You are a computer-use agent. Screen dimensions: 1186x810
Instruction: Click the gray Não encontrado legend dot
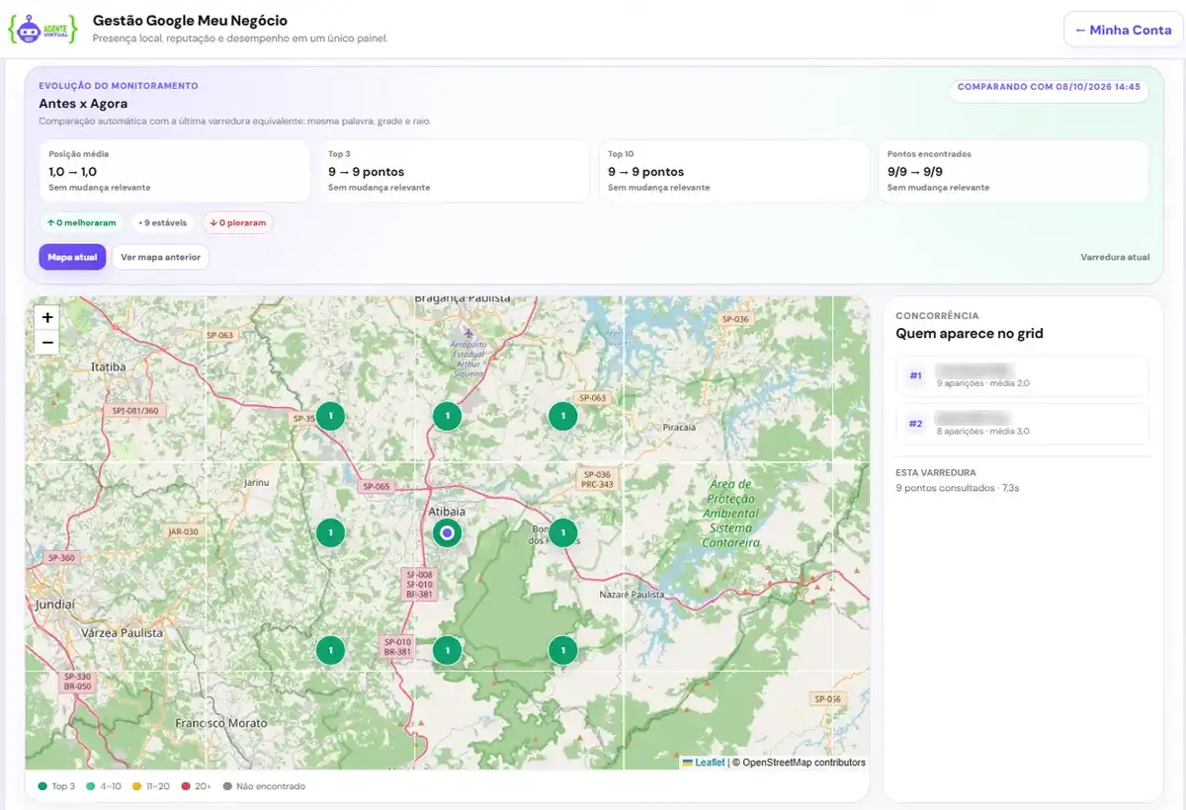(x=227, y=786)
